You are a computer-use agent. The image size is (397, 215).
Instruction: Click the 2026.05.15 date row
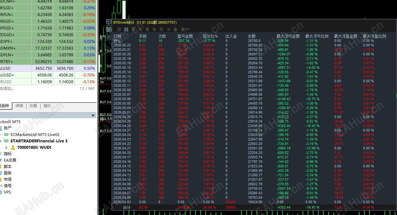122,68
